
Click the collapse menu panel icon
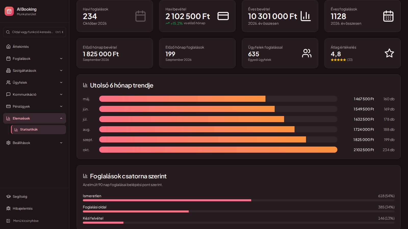8,221
